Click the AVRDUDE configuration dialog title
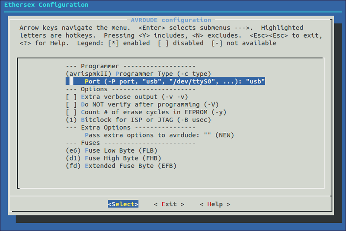346x231 pixels. (171, 20)
